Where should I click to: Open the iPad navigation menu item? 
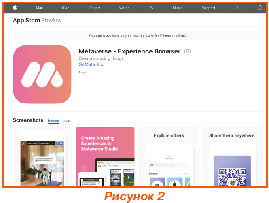[x=66, y=8]
